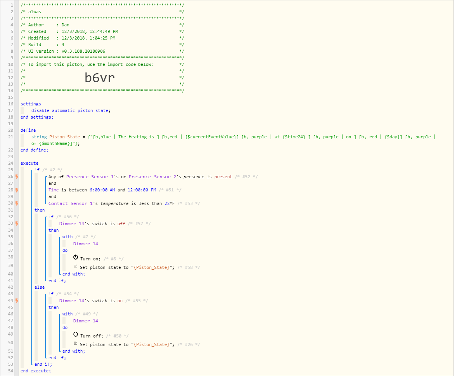Viewport: 457px width, 377px height.
Task: Click the 'then' keyword on line 34
Action: click(x=54, y=231)
